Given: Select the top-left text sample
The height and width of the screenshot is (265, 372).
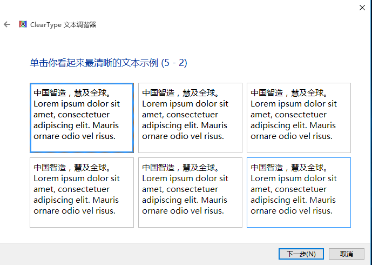Looking at the screenshot, I should tap(82, 118).
